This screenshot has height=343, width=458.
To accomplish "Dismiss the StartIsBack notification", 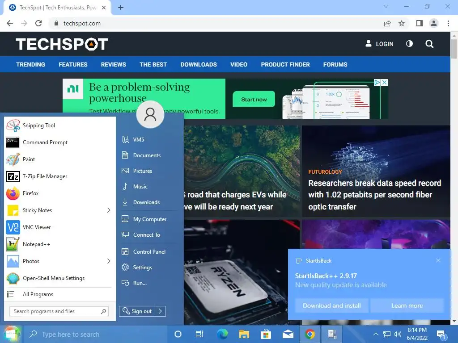I will pyautogui.click(x=438, y=260).
